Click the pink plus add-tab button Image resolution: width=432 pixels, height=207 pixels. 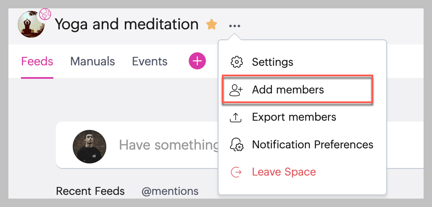[197, 61]
